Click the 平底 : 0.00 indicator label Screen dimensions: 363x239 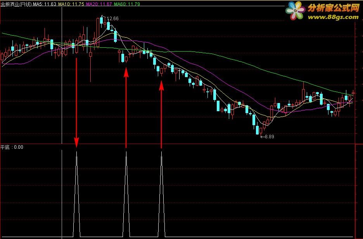click(12, 147)
